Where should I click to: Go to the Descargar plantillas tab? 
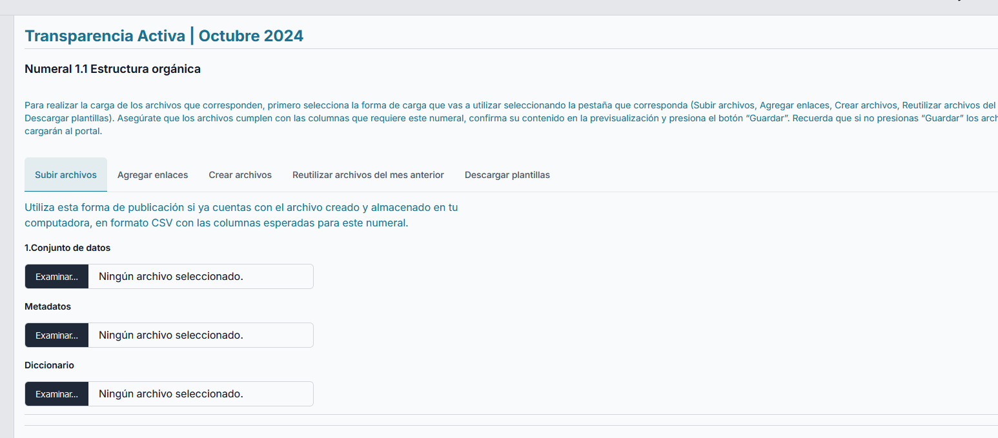[x=507, y=175]
